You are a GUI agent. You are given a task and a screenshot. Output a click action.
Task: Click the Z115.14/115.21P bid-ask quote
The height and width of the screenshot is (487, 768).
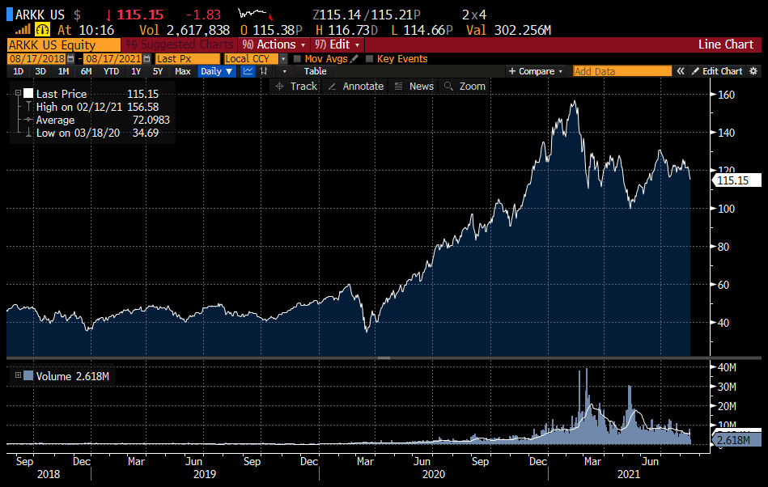[x=367, y=15]
